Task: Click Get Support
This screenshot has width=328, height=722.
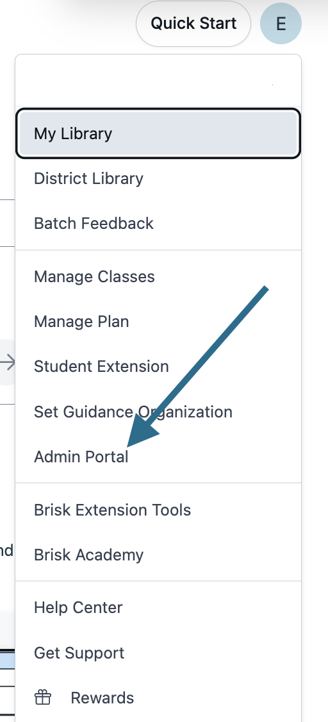Action: 158,653
